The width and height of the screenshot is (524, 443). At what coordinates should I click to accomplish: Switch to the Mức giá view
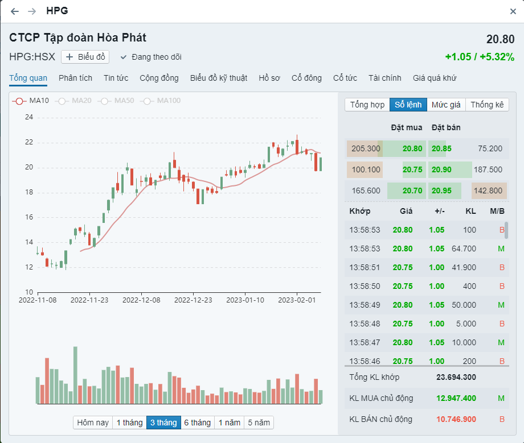(x=446, y=105)
